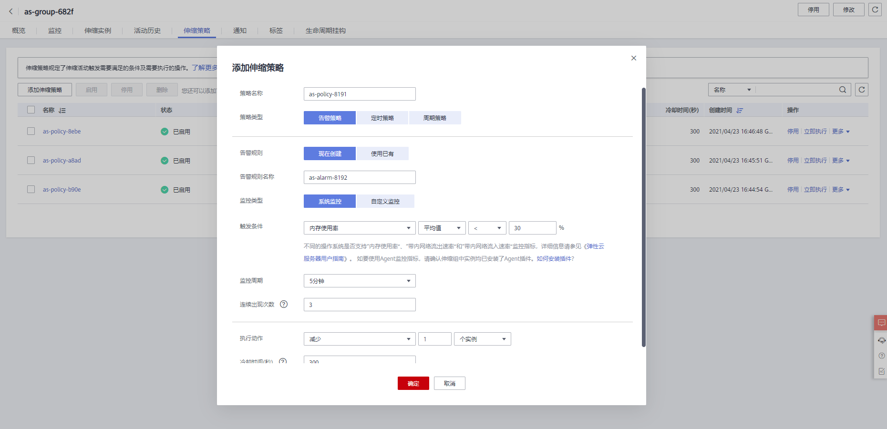Toggle the select-all checkbox in table header
Screen dimensions: 887x429
click(x=31, y=110)
